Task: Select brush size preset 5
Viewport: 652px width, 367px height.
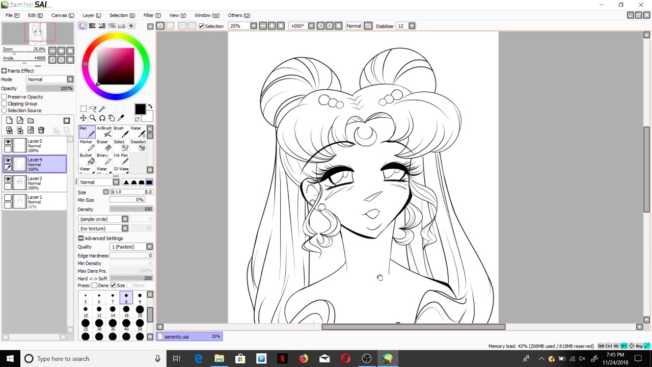Action: click(86, 298)
